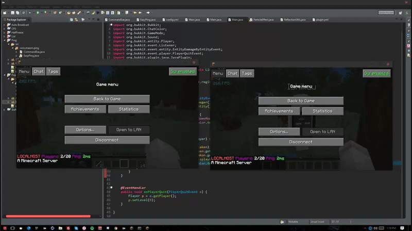This screenshot has width=412, height=231.
Task: Click the Open Task icon in toolbar
Action: 74,12
